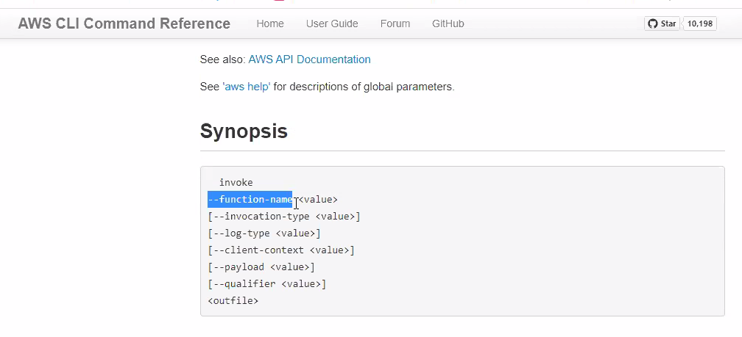Open the AWS API Documentation link
Viewport: 742px width, 337px height.
(x=309, y=59)
